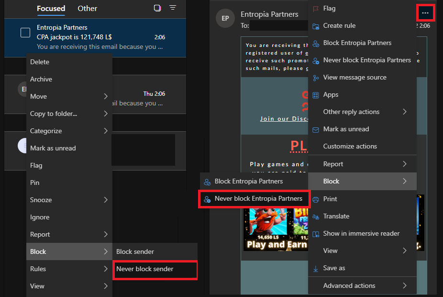Image resolution: width=443 pixels, height=297 pixels.
Task: Click the Block Entropia Partners icon in main menu
Action: (x=316, y=43)
